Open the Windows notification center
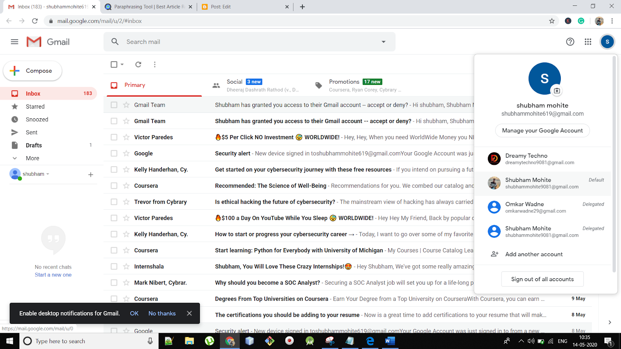Screen dimensions: 621x349 [x=608, y=341]
